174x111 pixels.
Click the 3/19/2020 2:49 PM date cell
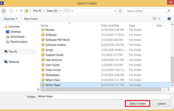pos(113,30)
